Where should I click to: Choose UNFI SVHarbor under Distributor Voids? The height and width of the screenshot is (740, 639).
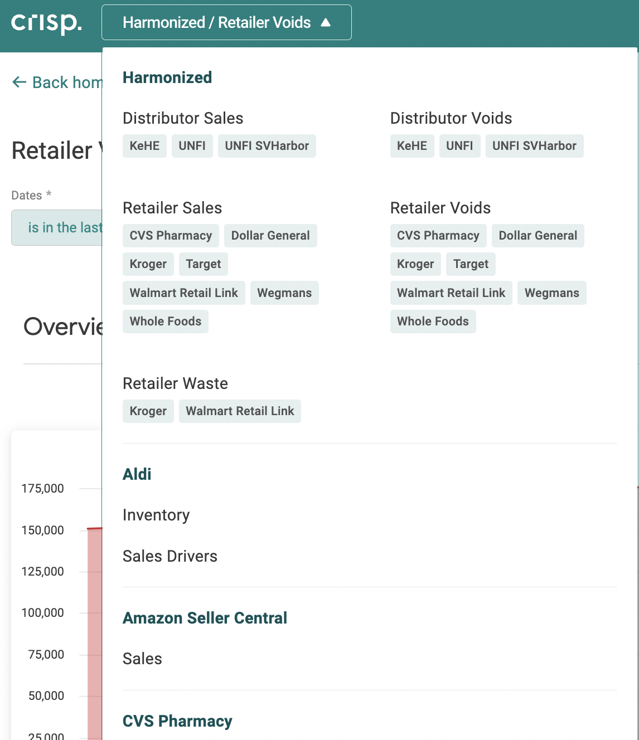[534, 146]
